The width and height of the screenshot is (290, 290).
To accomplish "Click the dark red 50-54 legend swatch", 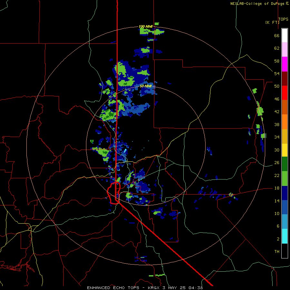I will point(285,78).
